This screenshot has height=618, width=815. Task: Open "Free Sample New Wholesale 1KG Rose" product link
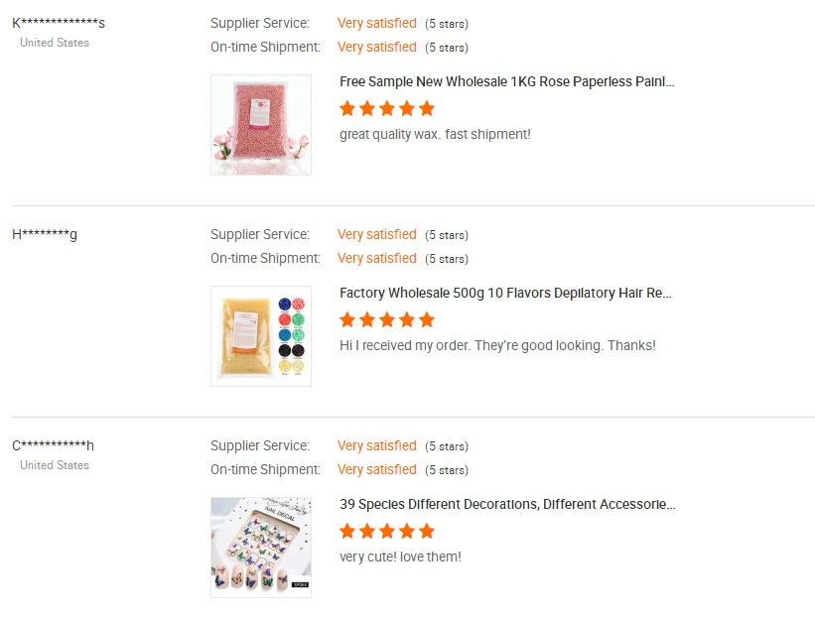pyautogui.click(x=506, y=81)
